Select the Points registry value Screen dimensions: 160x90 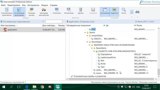point(103,64)
